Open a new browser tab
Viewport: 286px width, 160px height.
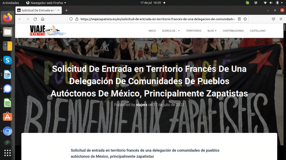(66, 10)
